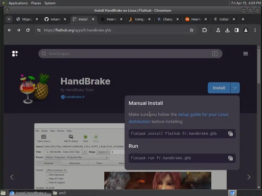Open a new browser tab

click(243, 19)
